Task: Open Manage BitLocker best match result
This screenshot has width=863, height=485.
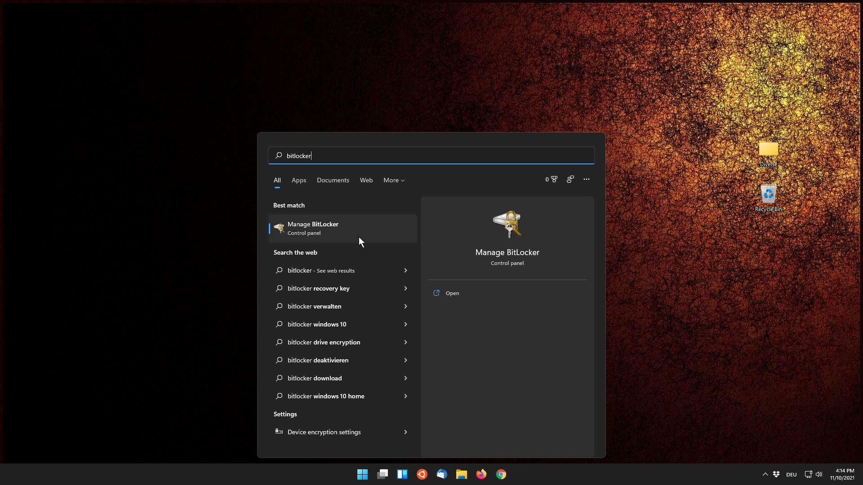Action: click(x=343, y=229)
